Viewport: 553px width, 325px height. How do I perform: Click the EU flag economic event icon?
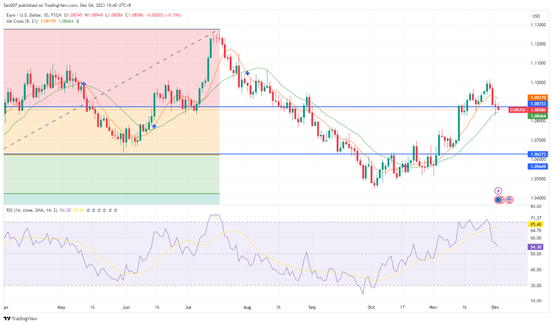click(x=498, y=199)
